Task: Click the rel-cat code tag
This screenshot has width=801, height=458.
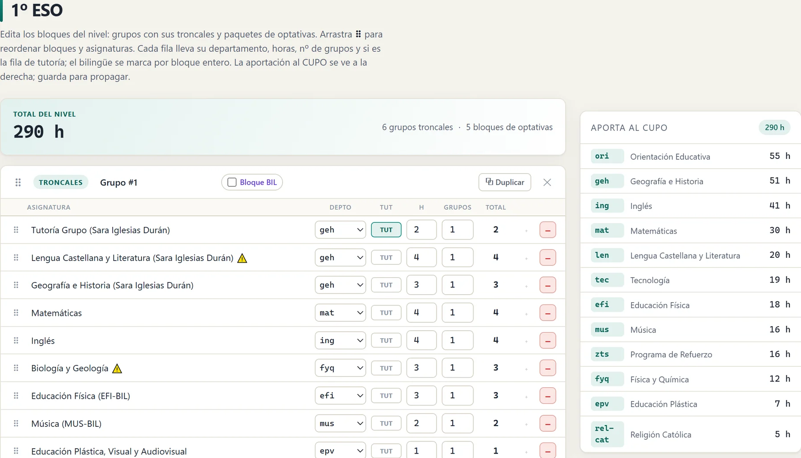Action: pyautogui.click(x=607, y=434)
